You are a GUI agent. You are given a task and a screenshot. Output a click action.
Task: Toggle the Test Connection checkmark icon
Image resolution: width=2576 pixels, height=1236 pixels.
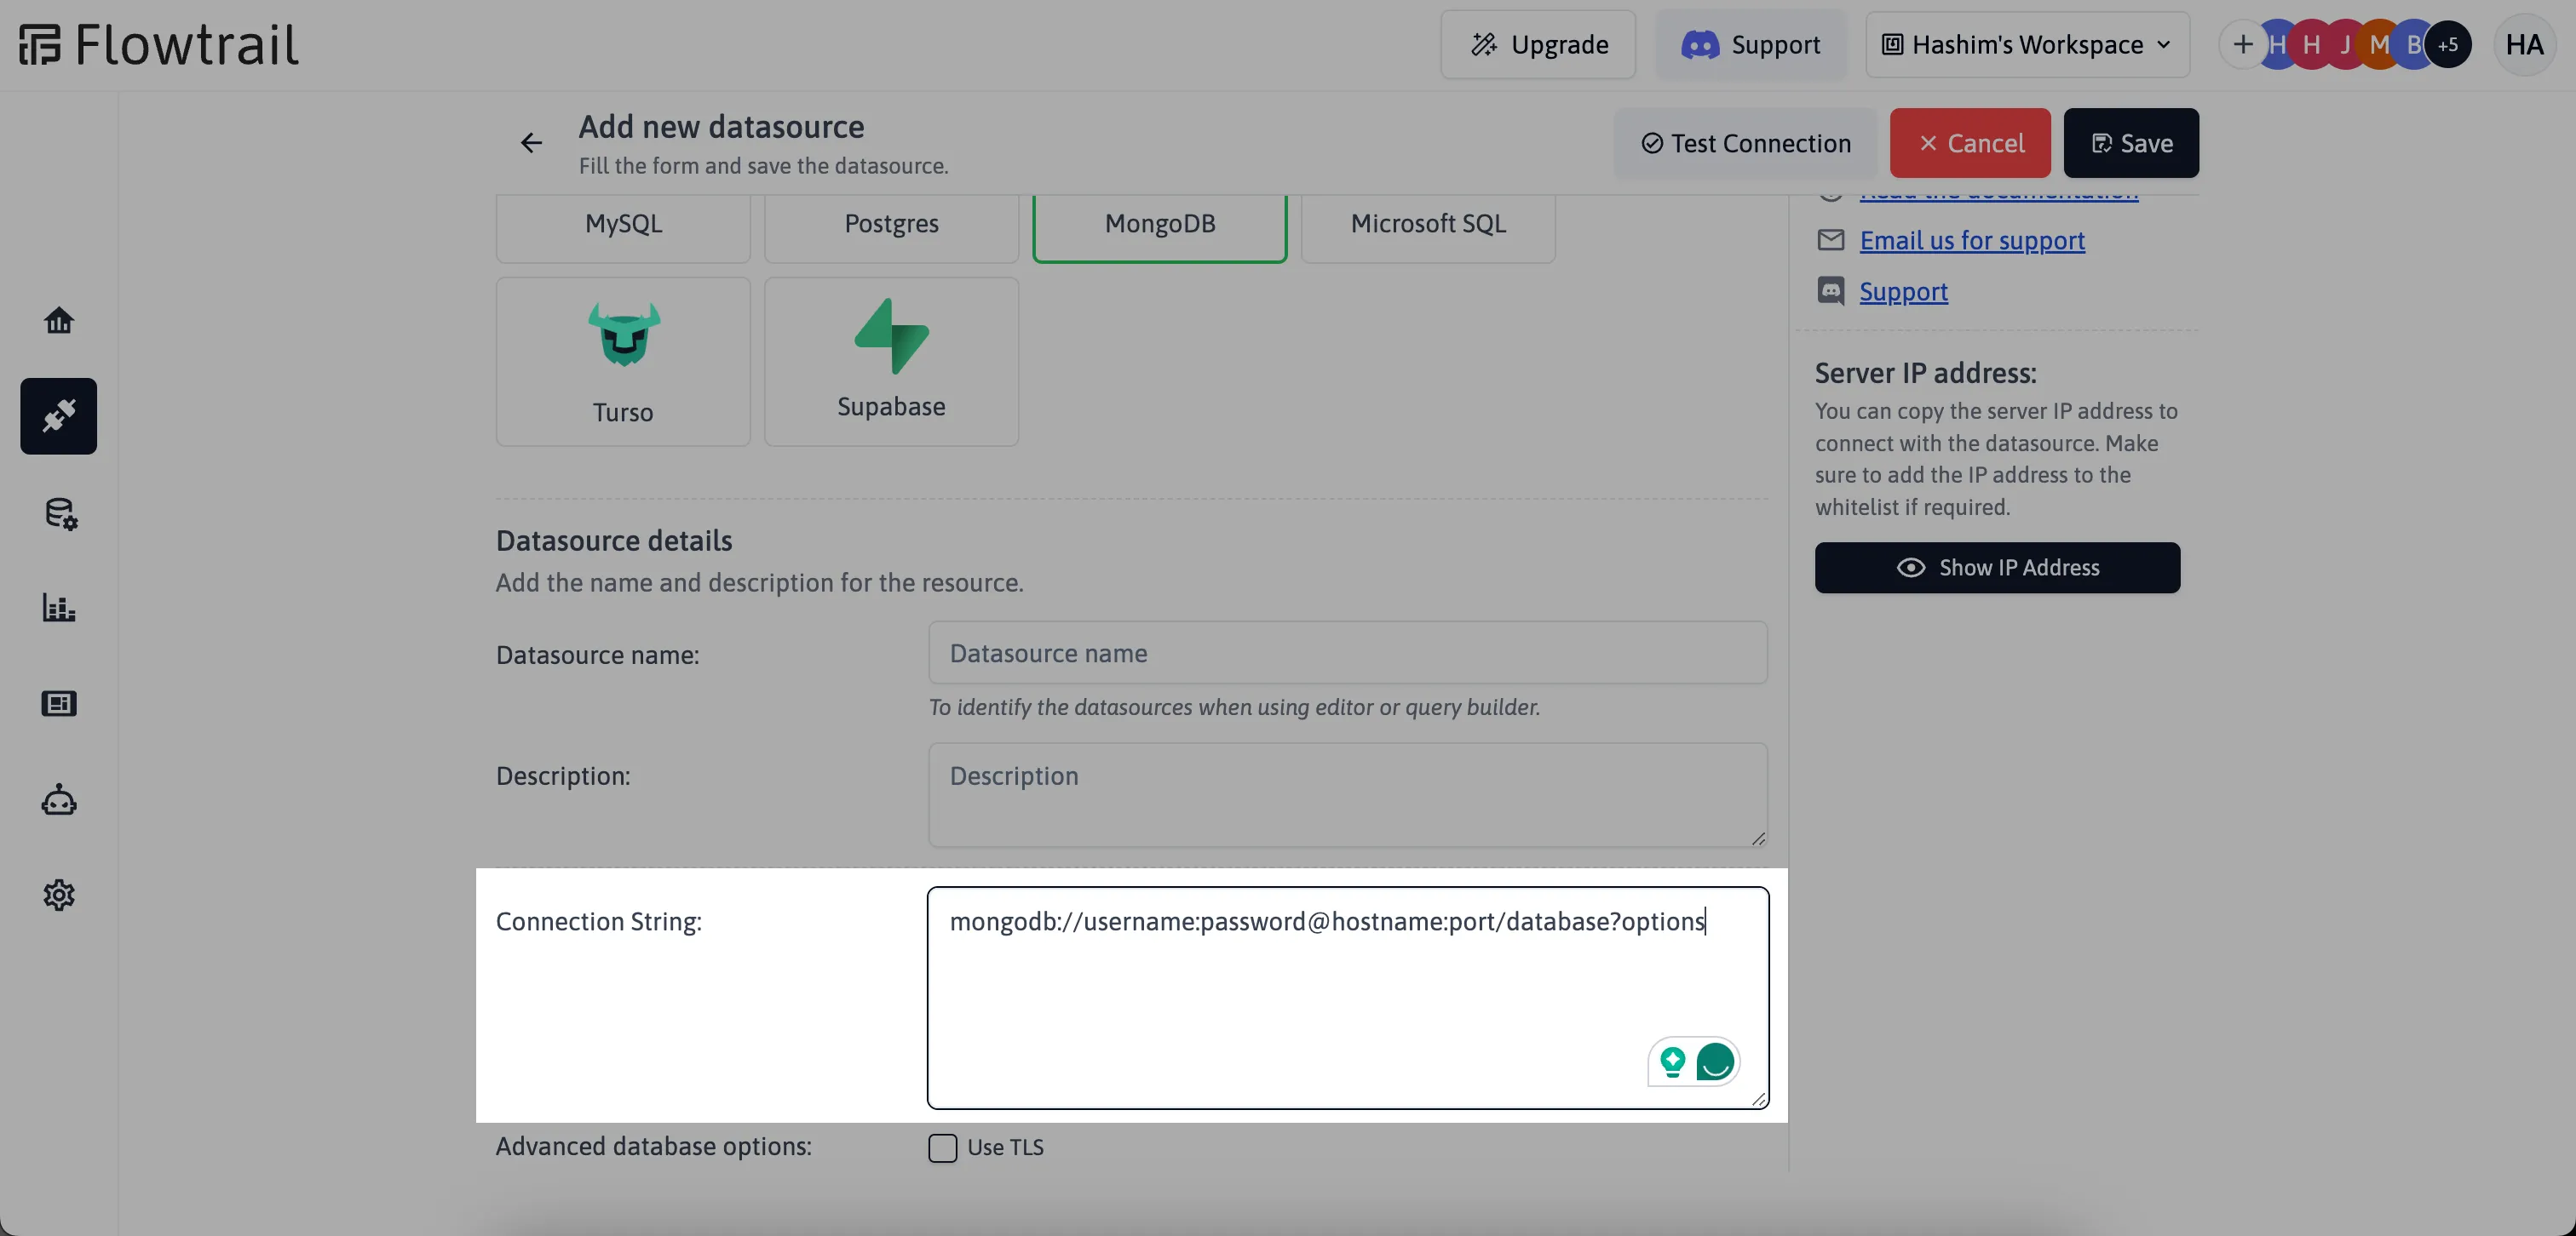pyautogui.click(x=1651, y=143)
